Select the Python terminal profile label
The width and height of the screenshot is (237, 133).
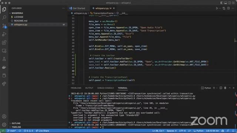(206, 88)
